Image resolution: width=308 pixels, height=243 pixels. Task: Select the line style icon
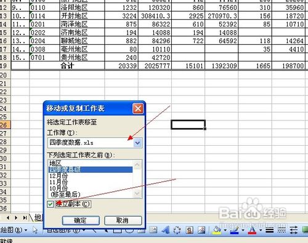(x=269, y=231)
